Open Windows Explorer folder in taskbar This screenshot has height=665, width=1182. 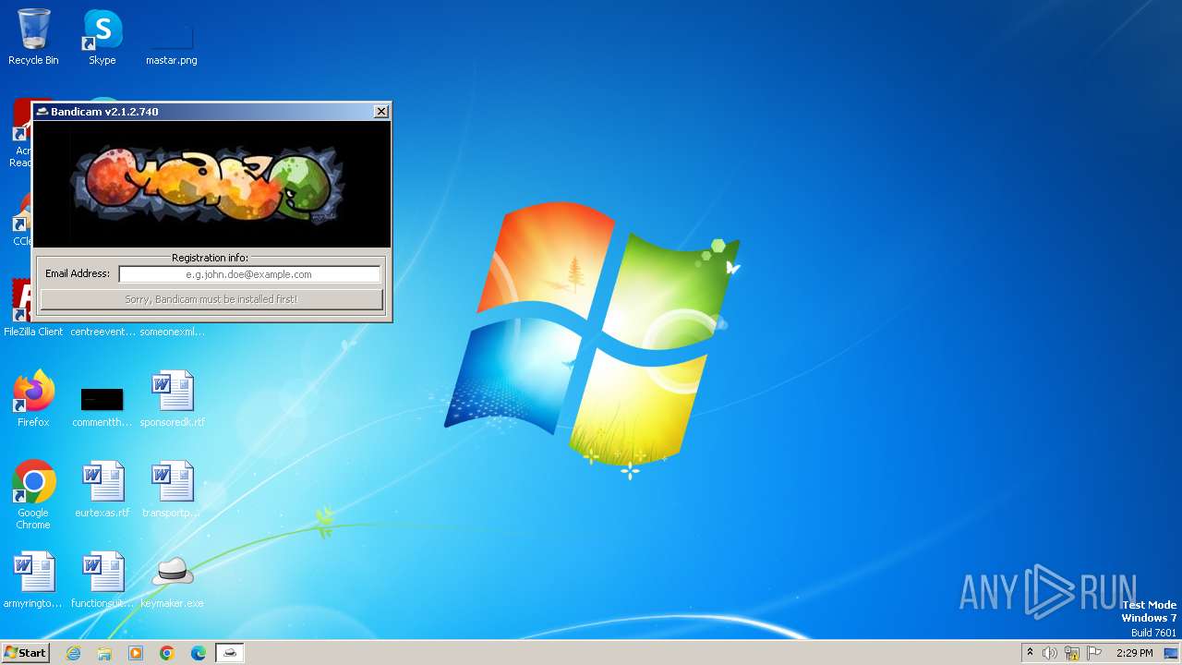(104, 653)
